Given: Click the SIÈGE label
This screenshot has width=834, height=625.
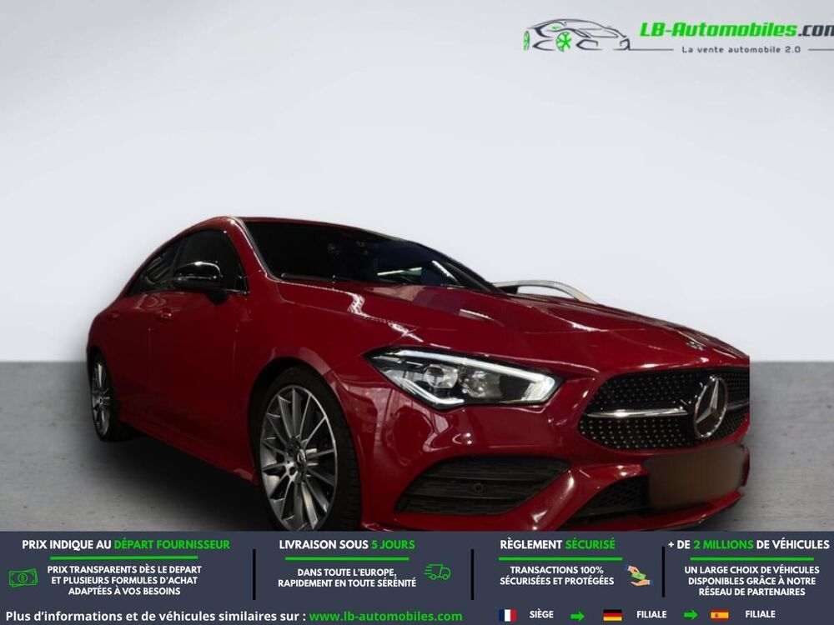Looking at the screenshot, I should coord(541,614).
